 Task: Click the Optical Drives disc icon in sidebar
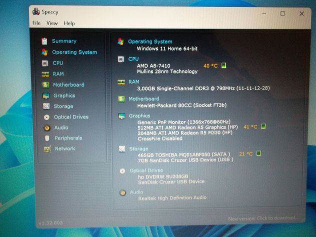tap(46, 117)
